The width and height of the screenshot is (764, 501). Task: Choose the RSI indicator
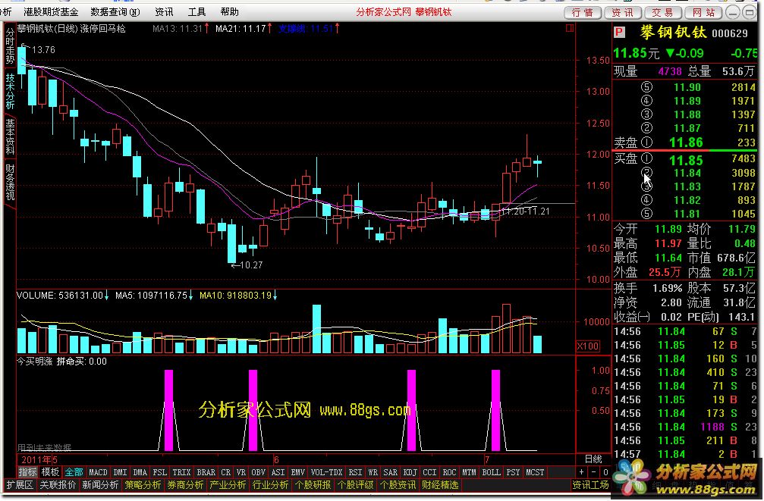[355, 471]
